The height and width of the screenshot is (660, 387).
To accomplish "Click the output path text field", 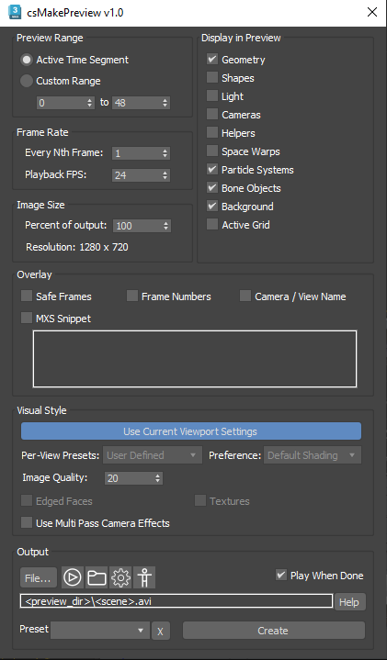I will pyautogui.click(x=176, y=601).
